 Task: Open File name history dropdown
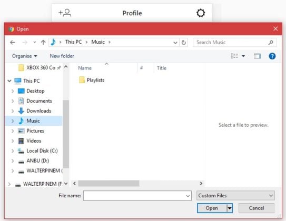188,196
